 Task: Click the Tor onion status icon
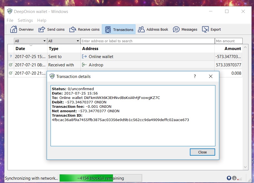click(x=229, y=178)
